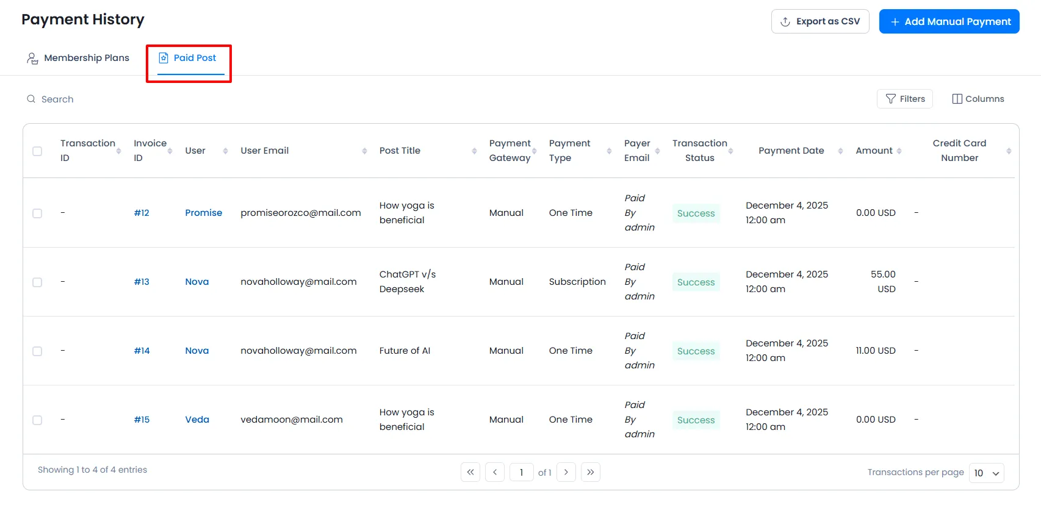Sort by Payer Email column arrows
Screen dimensions: 1041x505
(657, 151)
